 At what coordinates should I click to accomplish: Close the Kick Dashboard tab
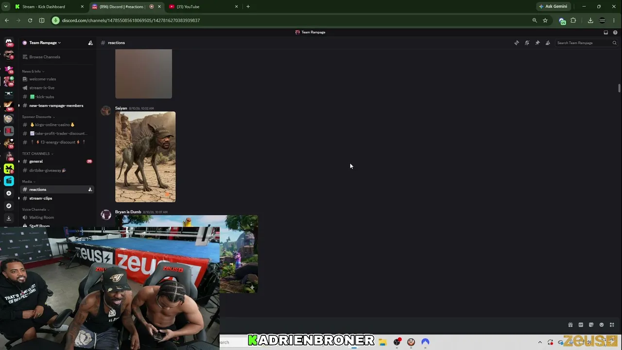(82, 7)
